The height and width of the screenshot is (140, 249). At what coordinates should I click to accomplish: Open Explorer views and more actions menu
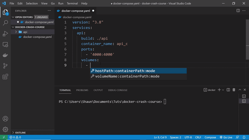click(49, 11)
